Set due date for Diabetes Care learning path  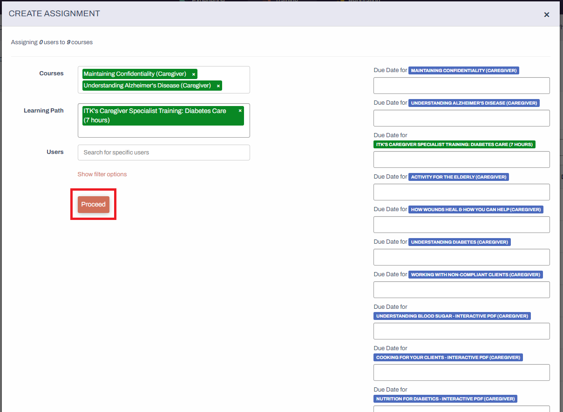[x=461, y=159]
